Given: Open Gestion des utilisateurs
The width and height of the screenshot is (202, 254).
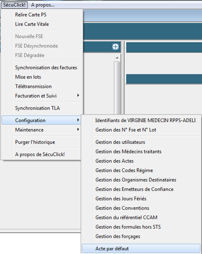Looking at the screenshot, I should click(x=141, y=142).
